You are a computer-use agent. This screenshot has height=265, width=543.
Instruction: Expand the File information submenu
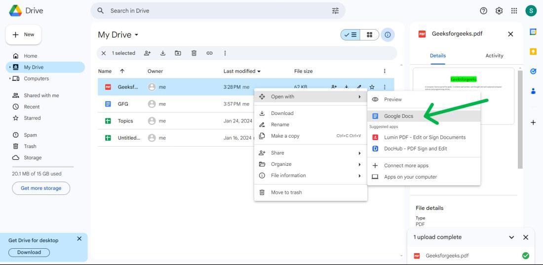pos(310,176)
